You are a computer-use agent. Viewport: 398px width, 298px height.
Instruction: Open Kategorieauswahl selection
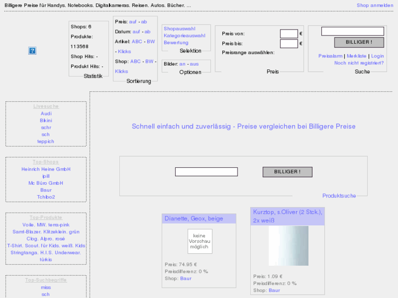(184, 36)
